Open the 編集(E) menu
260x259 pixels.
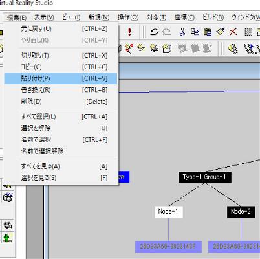(17, 17)
